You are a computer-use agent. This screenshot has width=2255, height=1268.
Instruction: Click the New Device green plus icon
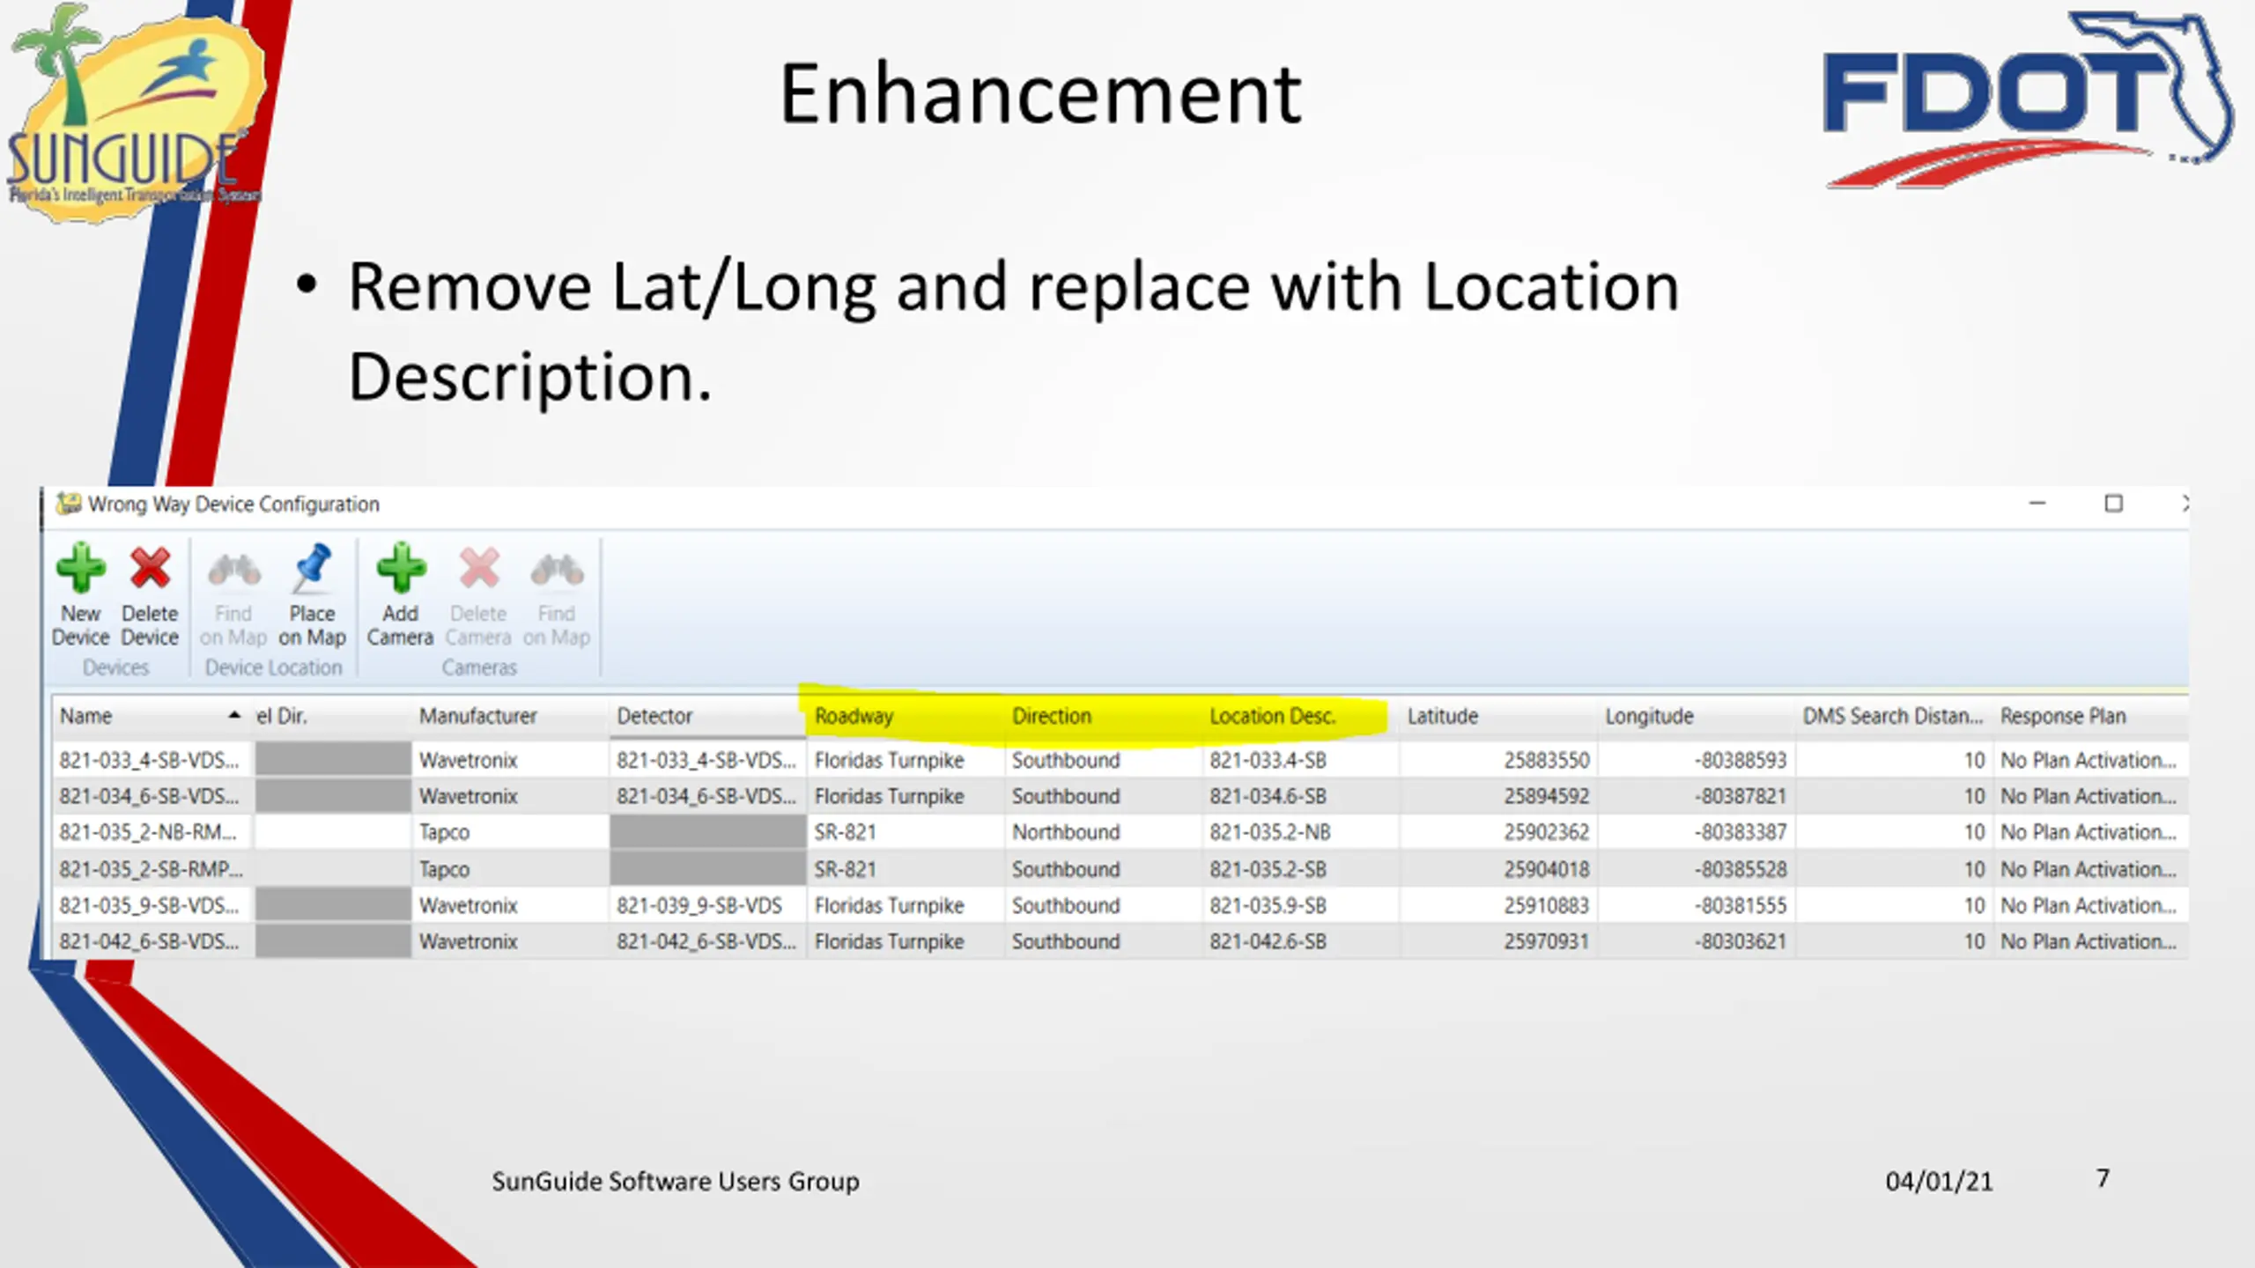[x=80, y=568]
